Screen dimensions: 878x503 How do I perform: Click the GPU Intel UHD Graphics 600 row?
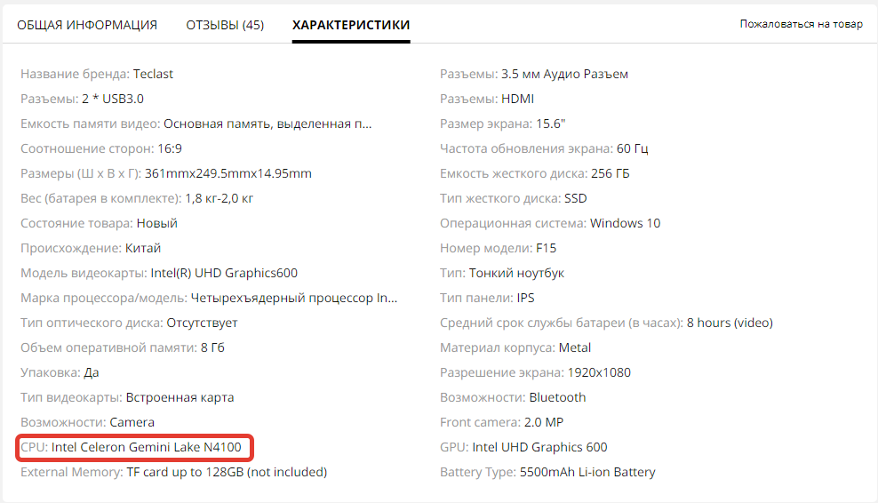(523, 447)
